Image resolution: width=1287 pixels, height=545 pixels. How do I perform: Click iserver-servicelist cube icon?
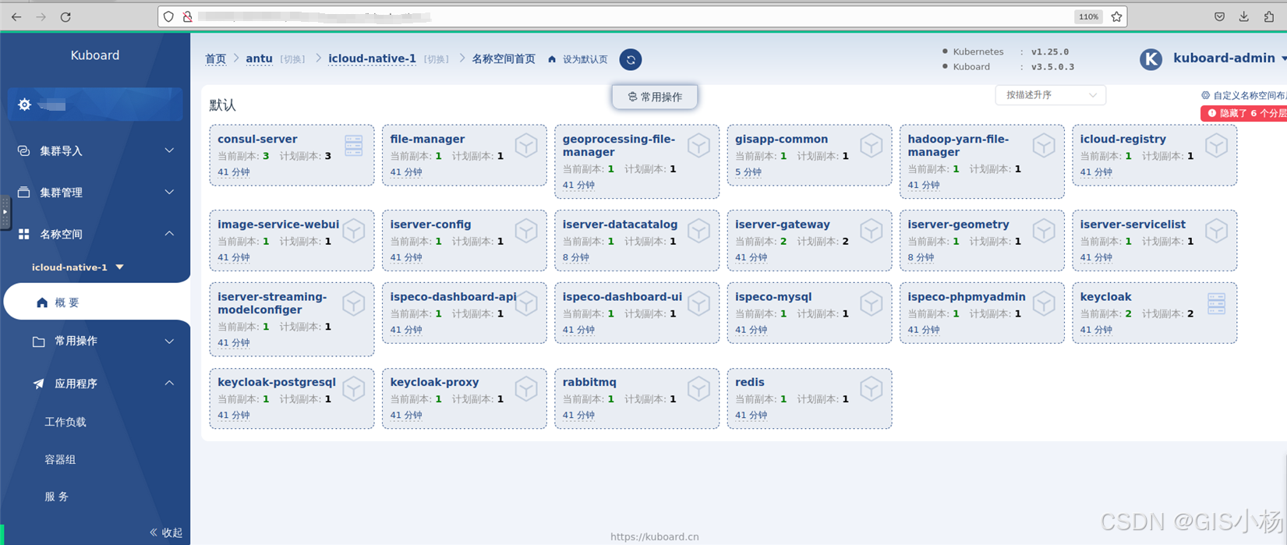click(1216, 231)
